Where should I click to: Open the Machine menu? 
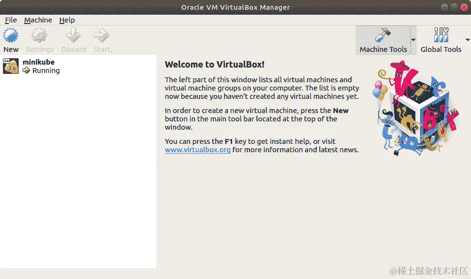(x=38, y=20)
